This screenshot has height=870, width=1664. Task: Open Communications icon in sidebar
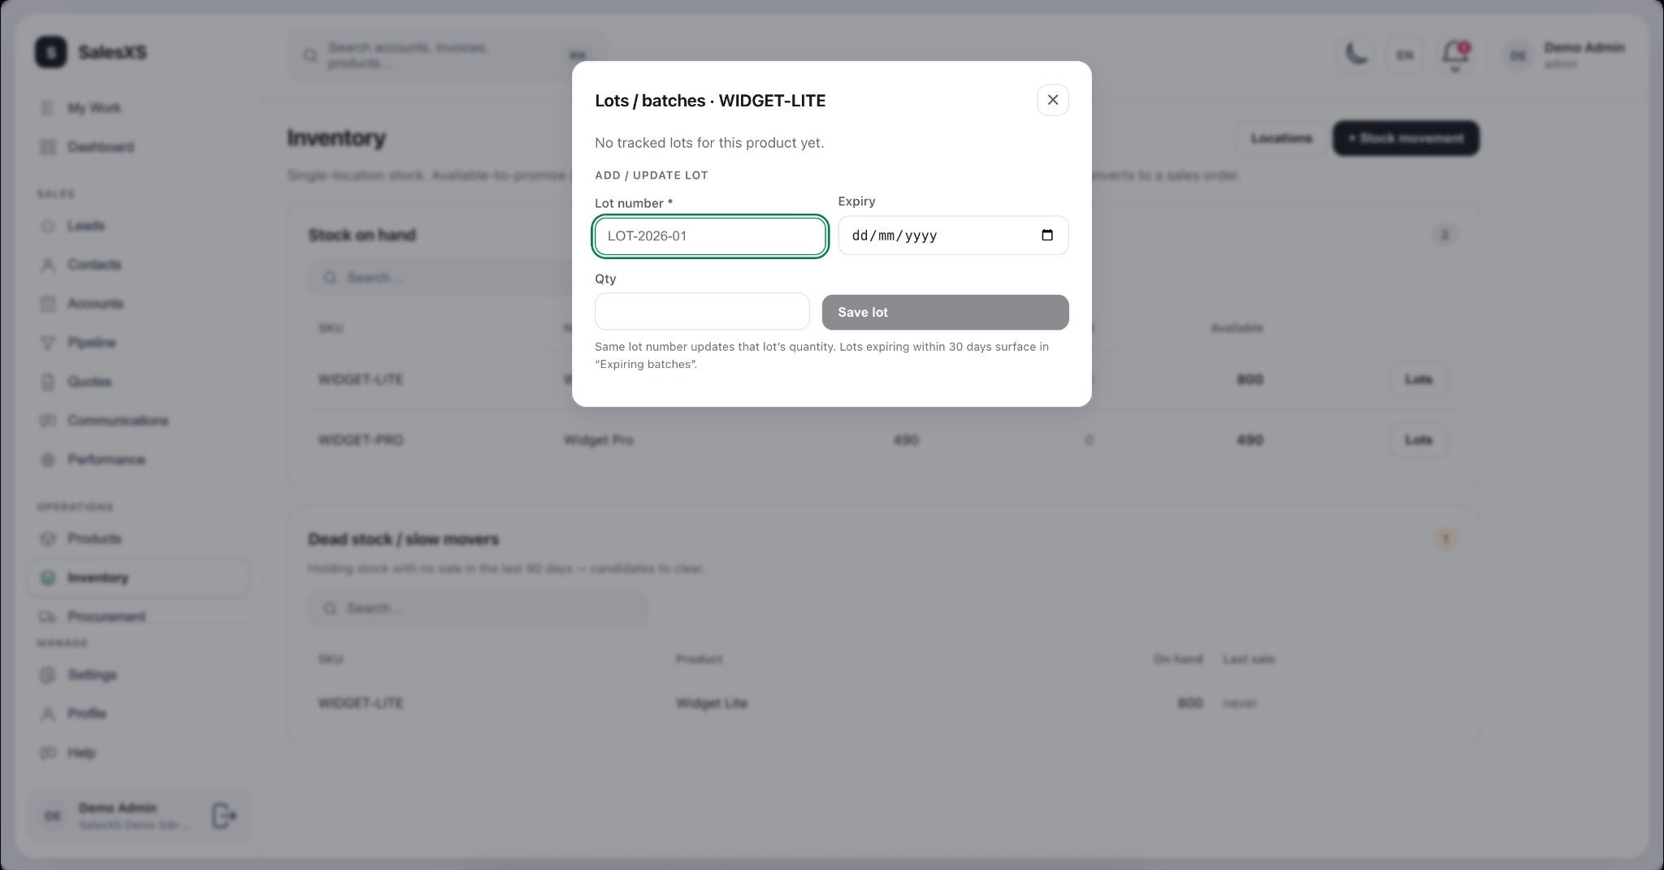tap(48, 421)
